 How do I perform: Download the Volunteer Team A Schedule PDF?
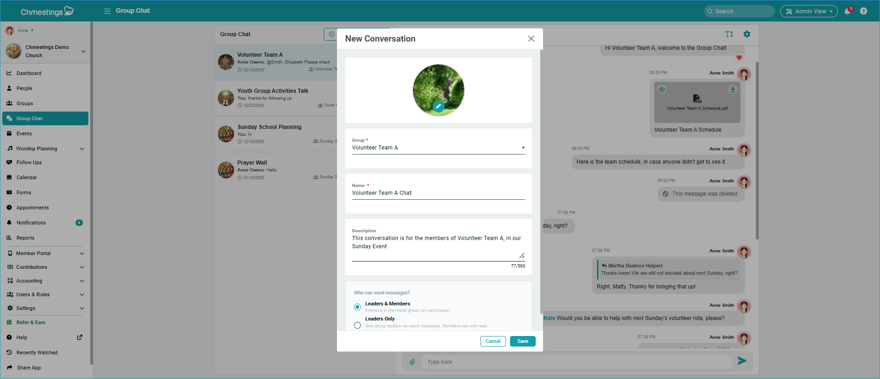pyautogui.click(x=733, y=90)
